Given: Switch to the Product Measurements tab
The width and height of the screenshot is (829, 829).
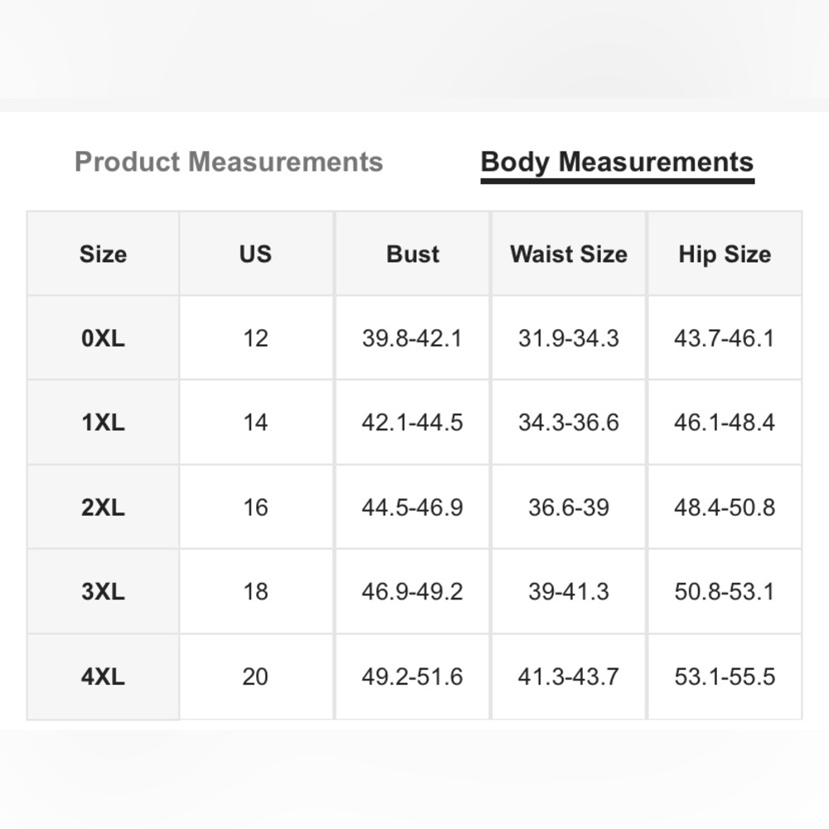Looking at the screenshot, I should click(229, 162).
